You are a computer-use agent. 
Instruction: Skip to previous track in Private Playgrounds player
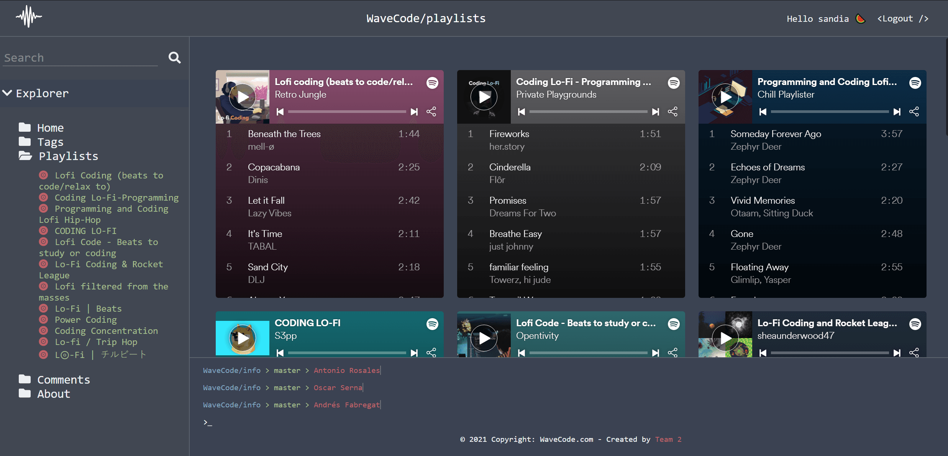(x=522, y=111)
